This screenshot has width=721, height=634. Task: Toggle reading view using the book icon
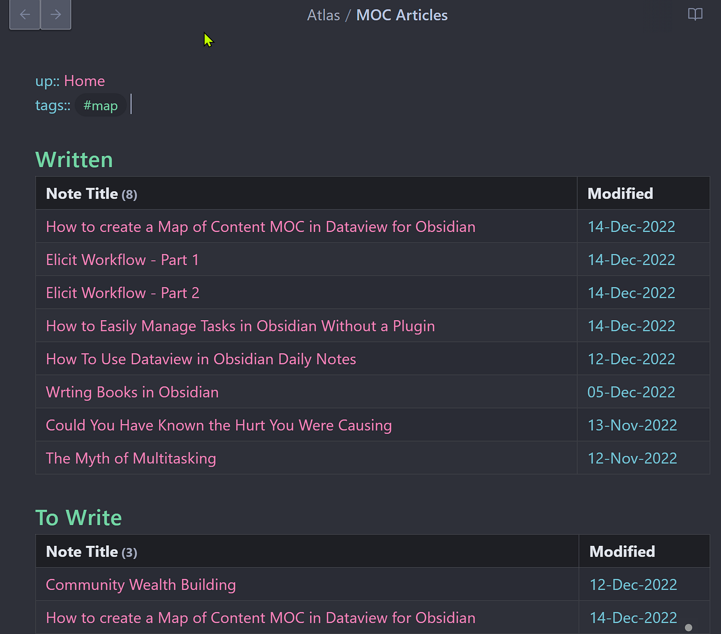tap(695, 14)
